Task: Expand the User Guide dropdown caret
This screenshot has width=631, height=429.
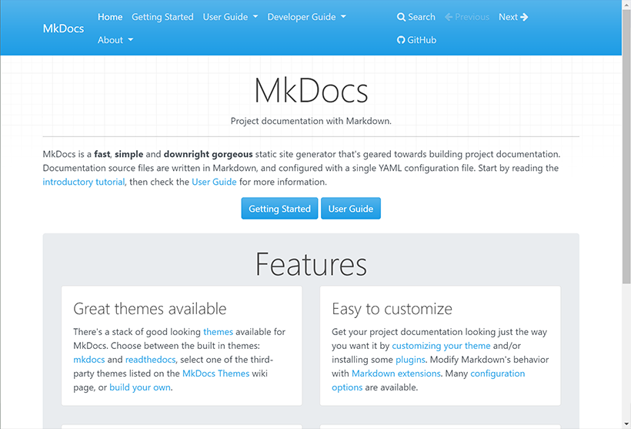Action: (x=255, y=17)
